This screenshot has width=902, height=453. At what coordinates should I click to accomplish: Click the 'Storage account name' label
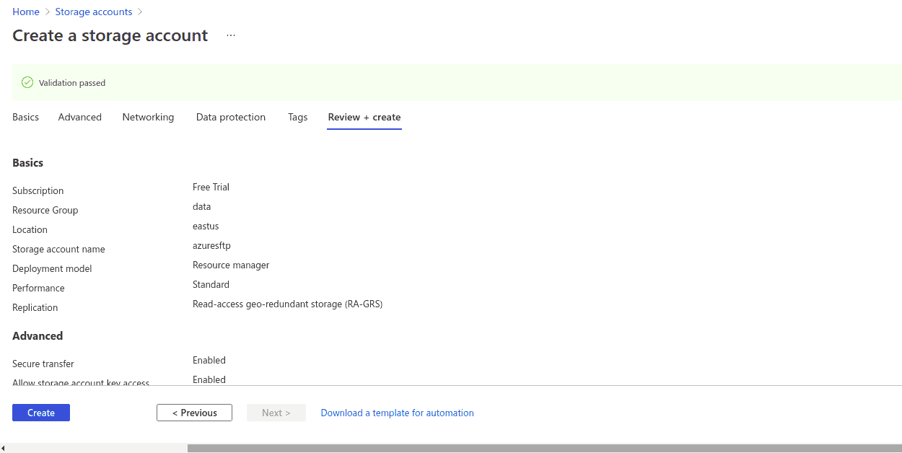(x=58, y=249)
